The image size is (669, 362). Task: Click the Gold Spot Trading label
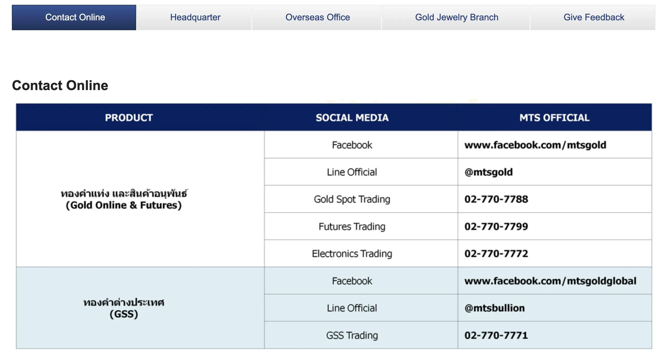pos(352,199)
